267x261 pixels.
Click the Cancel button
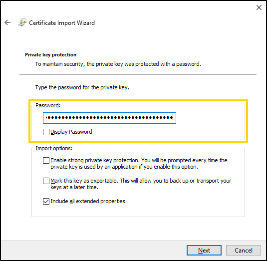pyautogui.click(x=244, y=251)
